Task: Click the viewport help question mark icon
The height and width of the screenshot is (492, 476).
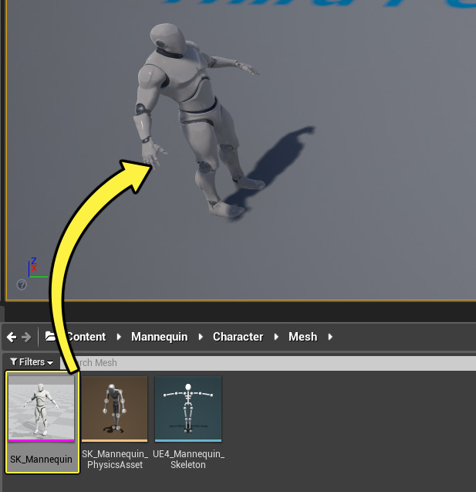Action: 22,285
